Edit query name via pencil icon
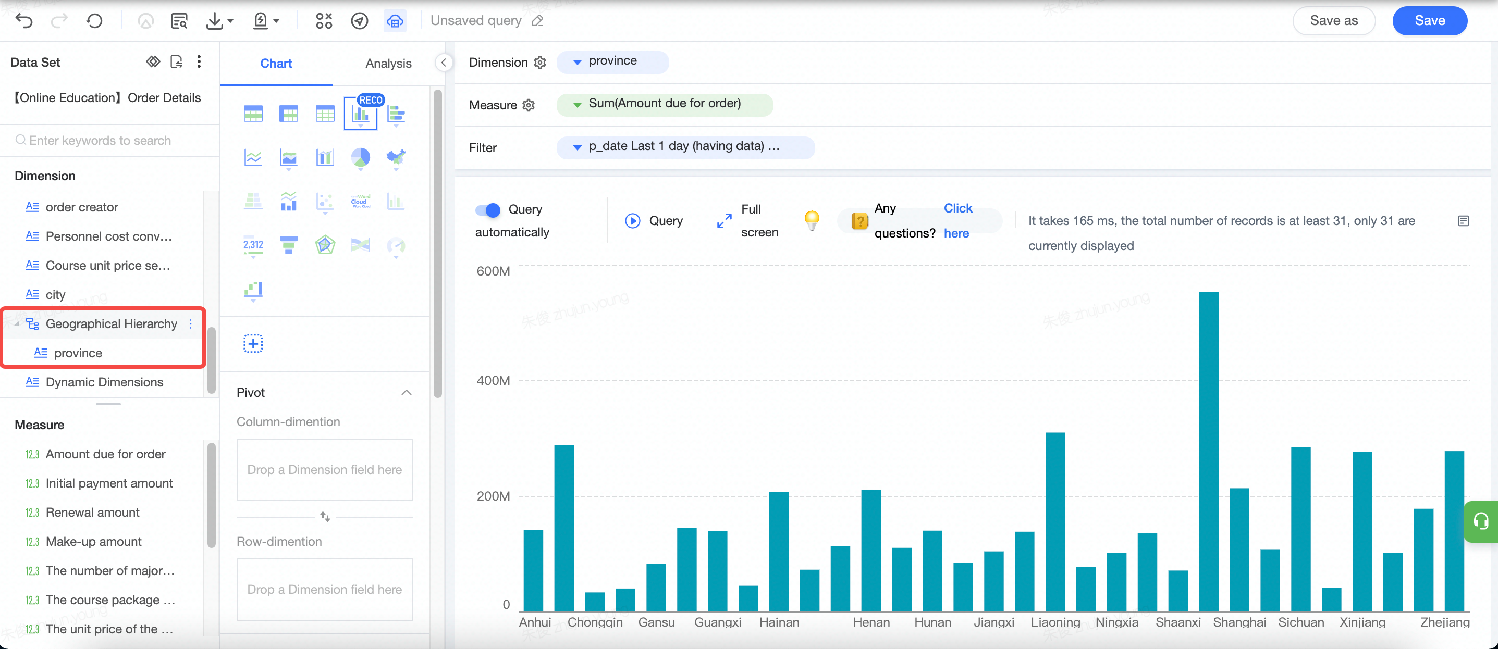Viewport: 1498px width, 649px height. (x=538, y=21)
